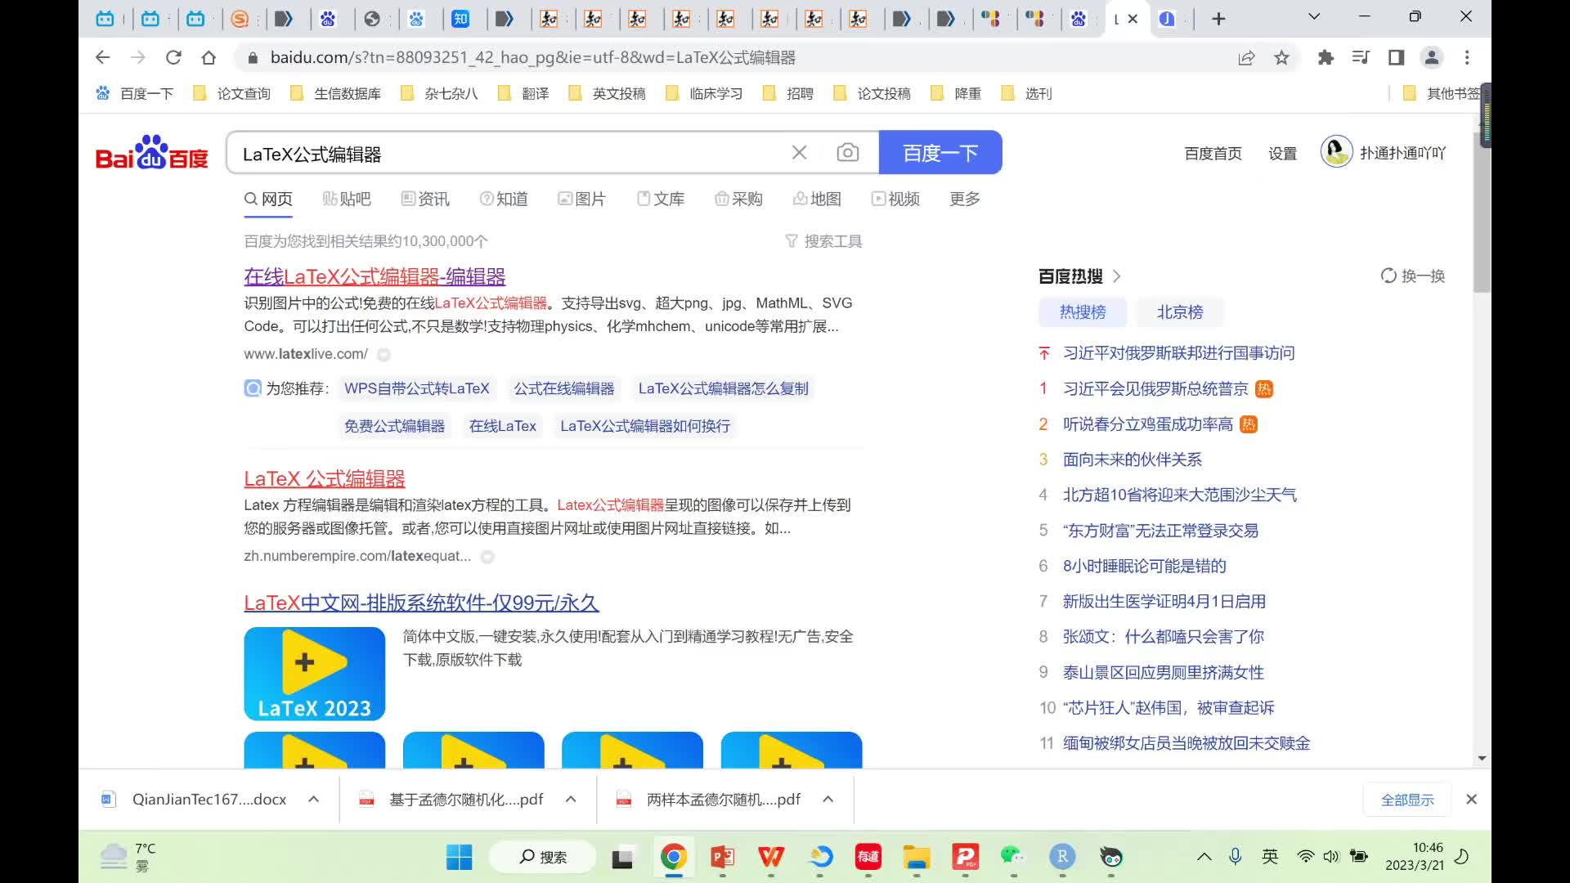The height and width of the screenshot is (883, 1570).
Task: Open Chrome's three-dot menu
Action: pos(1467,57)
